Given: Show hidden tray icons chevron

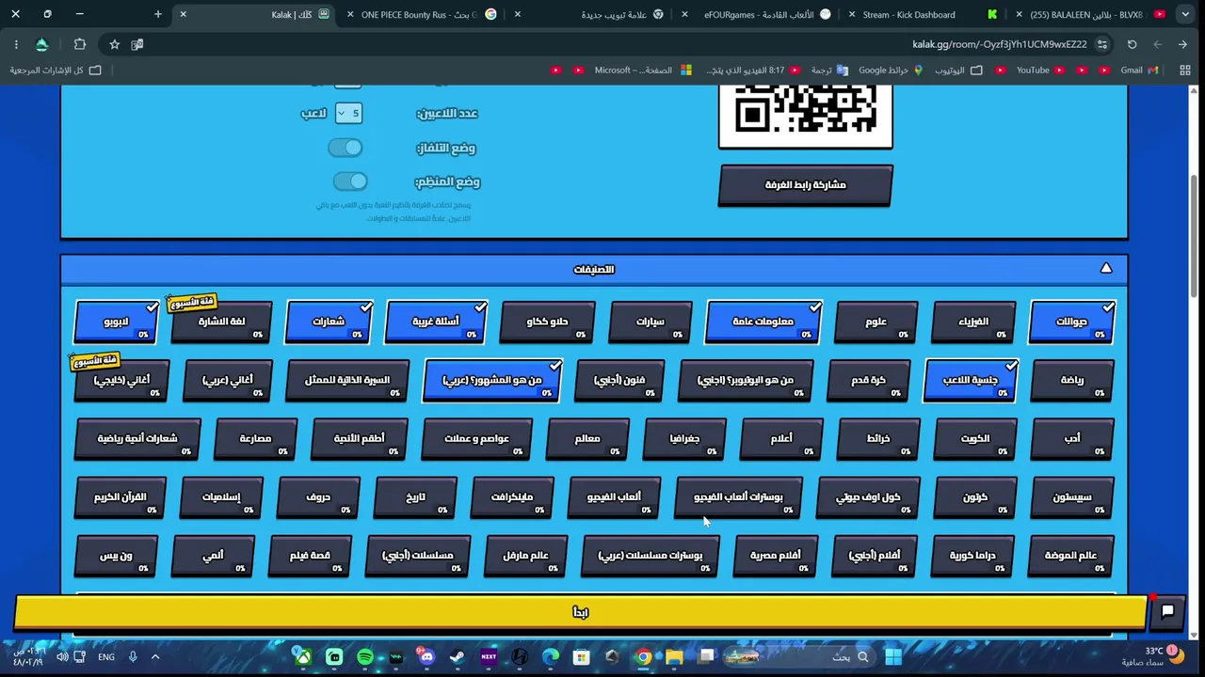Looking at the screenshot, I should pos(155,657).
